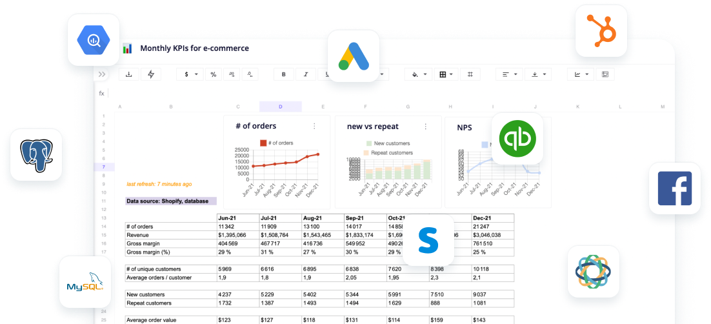Image resolution: width=711 pixels, height=324 pixels.
Task: Open the insert chart dropdown
Action: [581, 74]
